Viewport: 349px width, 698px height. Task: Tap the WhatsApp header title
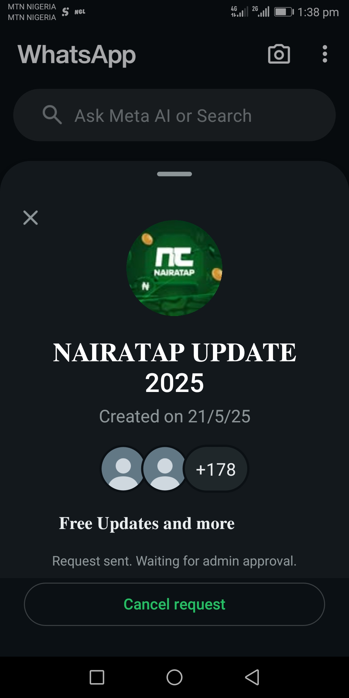click(77, 55)
